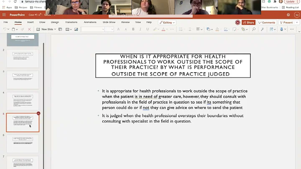Open the Help tab
The width and height of the screenshot is (301, 169).
(149, 22)
